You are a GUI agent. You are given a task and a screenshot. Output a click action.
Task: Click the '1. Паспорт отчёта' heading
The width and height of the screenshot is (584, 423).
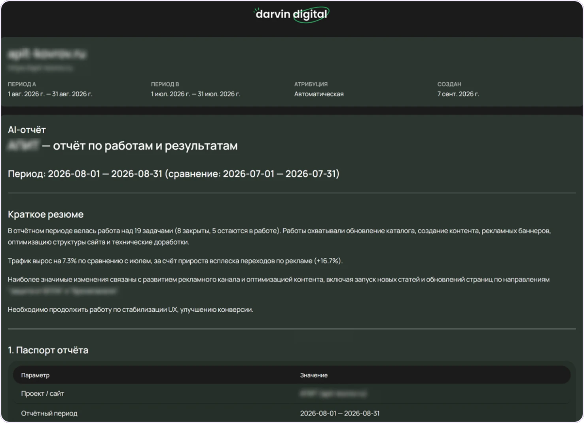(48, 350)
